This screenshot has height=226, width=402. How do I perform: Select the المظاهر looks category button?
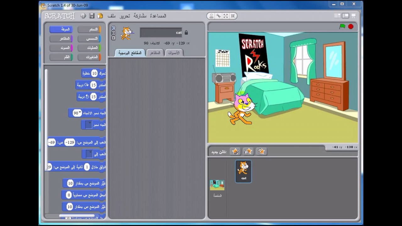point(61,39)
